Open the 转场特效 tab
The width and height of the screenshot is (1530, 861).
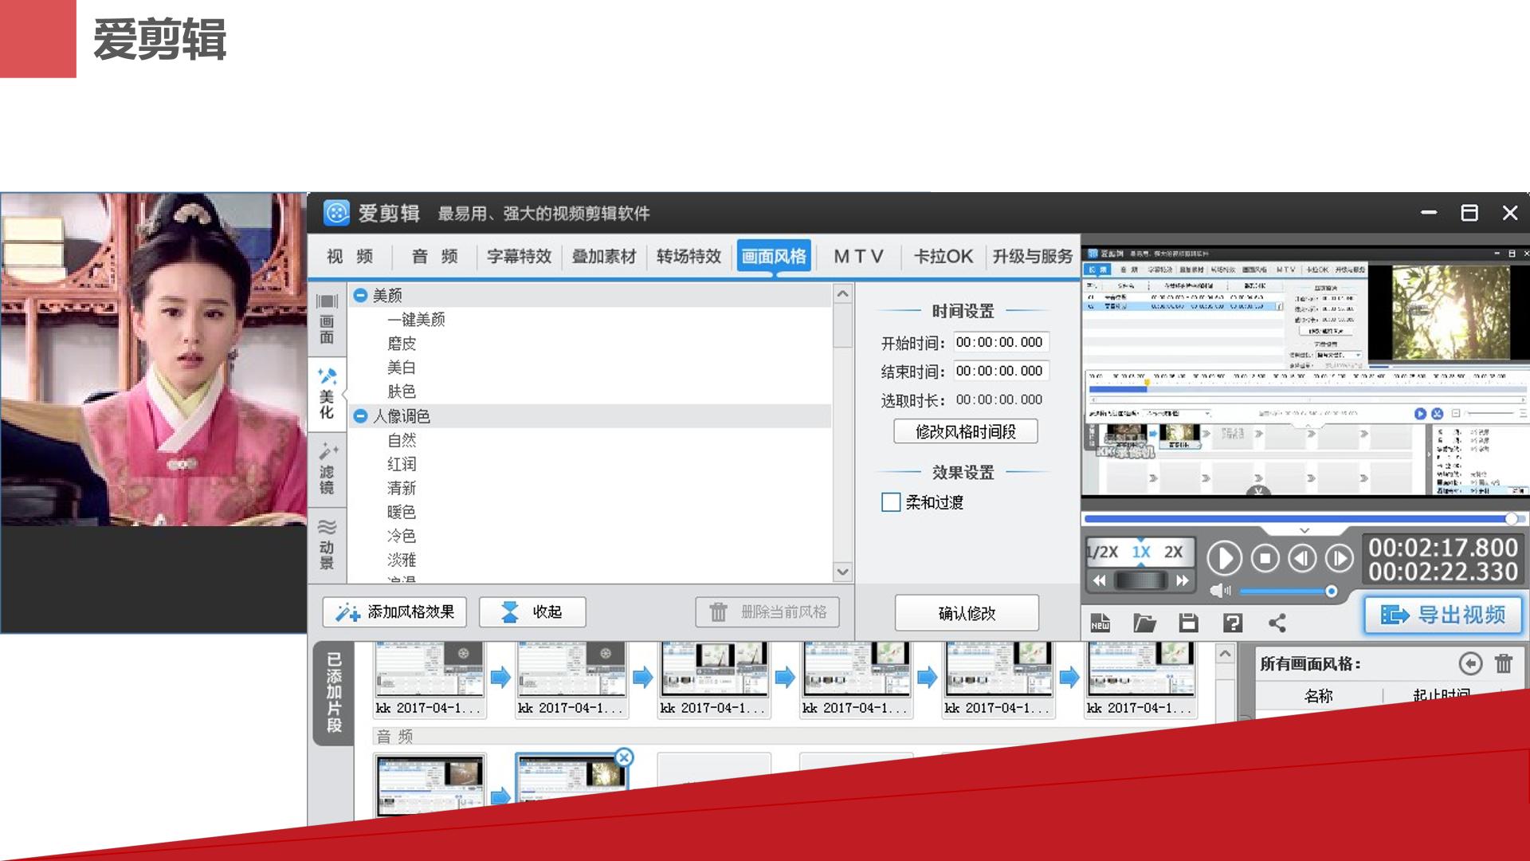click(688, 257)
